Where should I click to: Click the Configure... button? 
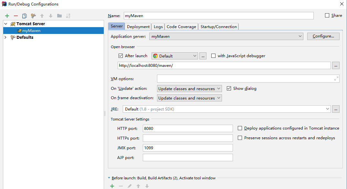click(x=323, y=36)
